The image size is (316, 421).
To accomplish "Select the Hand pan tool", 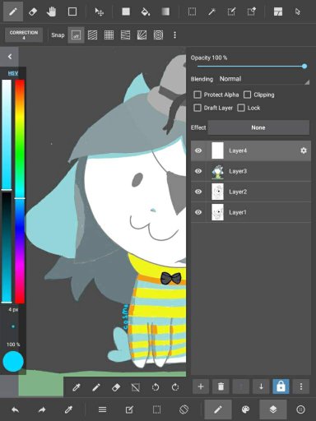I will [x=51, y=12].
